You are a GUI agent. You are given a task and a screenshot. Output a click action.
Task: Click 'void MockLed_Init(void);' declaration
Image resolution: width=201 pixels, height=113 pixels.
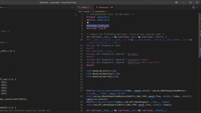pos(101,71)
